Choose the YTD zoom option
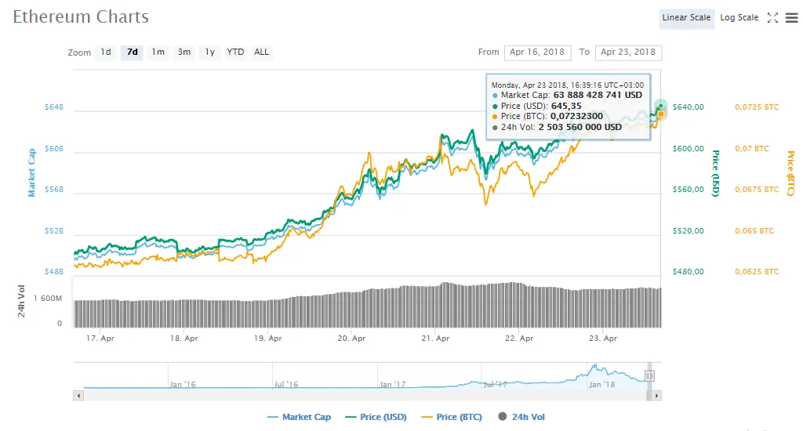The width and height of the screenshot is (803, 431). coord(235,53)
